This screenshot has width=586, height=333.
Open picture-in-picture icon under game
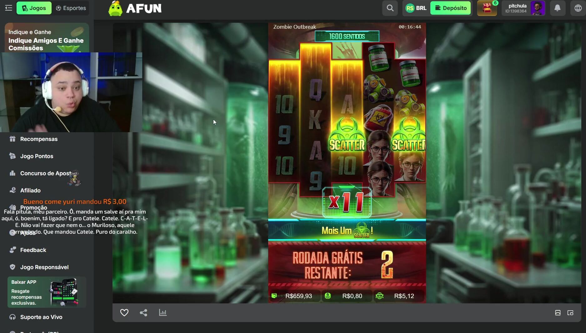pyautogui.click(x=570, y=313)
